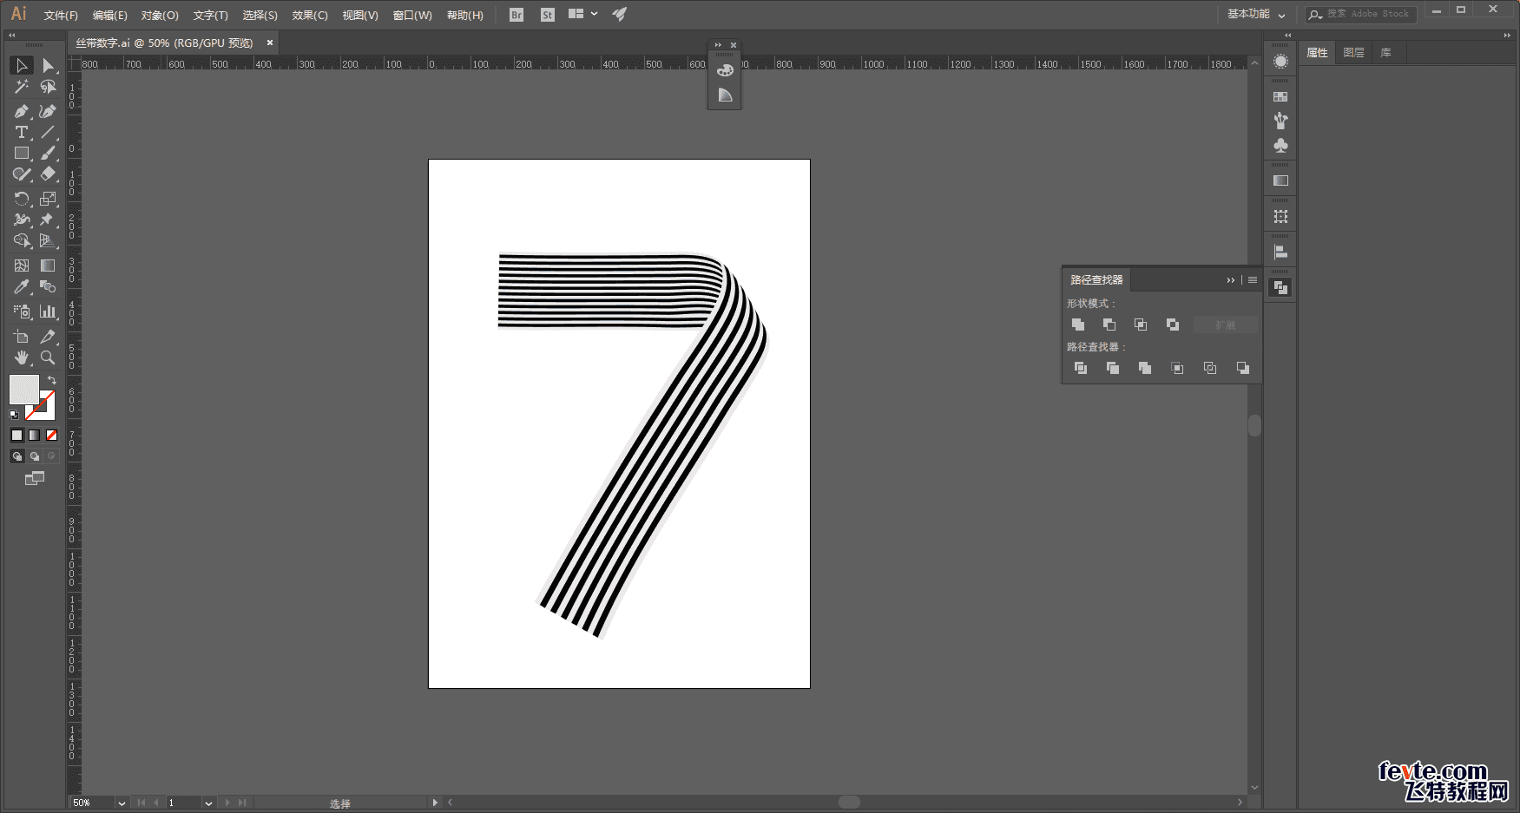Apply Minus Front in Pathfinder panel

coord(1109,325)
